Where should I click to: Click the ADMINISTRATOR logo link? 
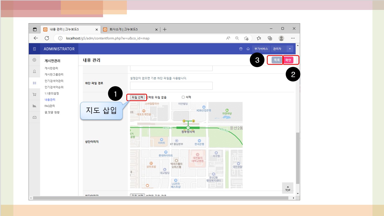tap(59, 49)
